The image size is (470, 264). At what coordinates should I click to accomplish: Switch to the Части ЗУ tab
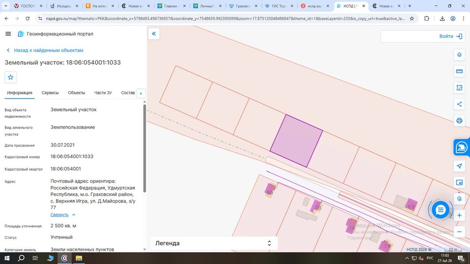pyautogui.click(x=103, y=93)
